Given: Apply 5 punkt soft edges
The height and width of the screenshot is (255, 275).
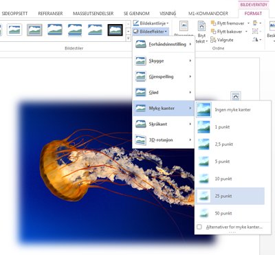Looking at the screenshot, I should pos(230,162).
